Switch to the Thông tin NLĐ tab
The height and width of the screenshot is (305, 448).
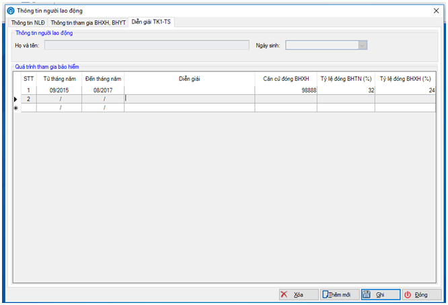pos(28,23)
